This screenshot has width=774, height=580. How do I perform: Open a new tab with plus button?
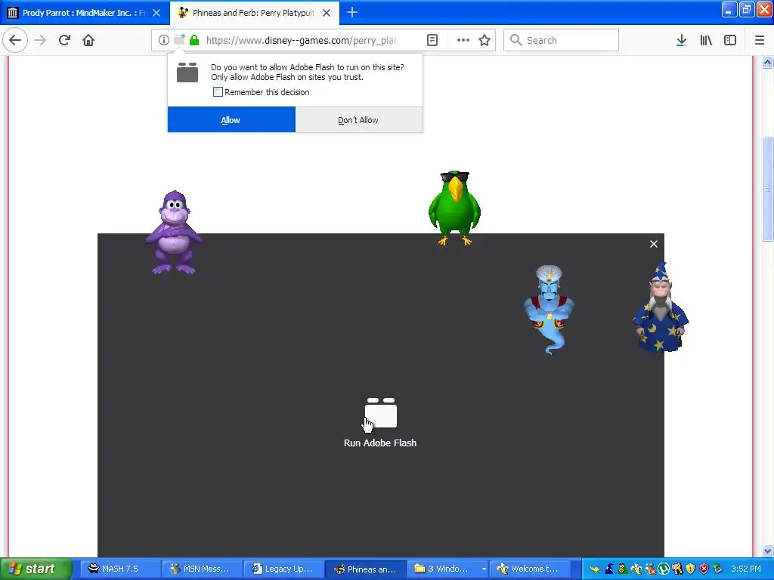click(x=352, y=12)
